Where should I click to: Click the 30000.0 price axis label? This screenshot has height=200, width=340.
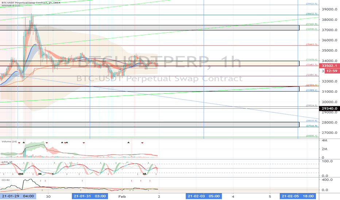pyautogui.click(x=329, y=102)
